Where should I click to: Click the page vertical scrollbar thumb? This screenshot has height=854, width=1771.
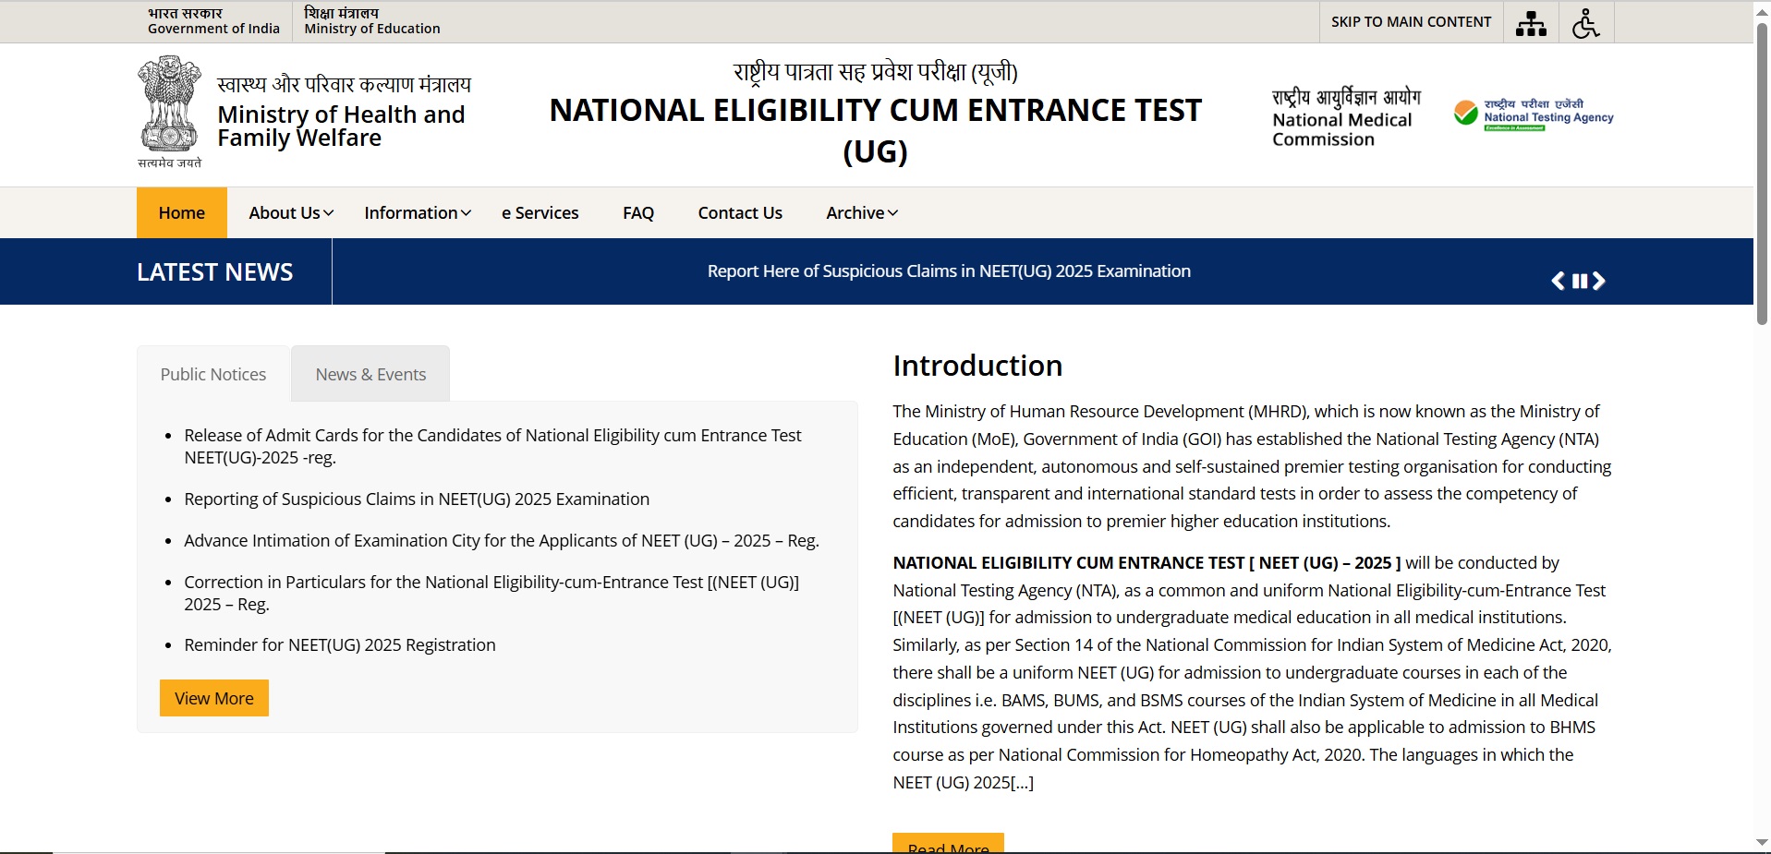1762,173
